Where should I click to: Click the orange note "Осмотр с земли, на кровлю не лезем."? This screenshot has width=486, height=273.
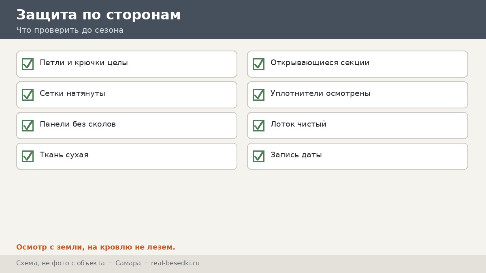(x=96, y=247)
